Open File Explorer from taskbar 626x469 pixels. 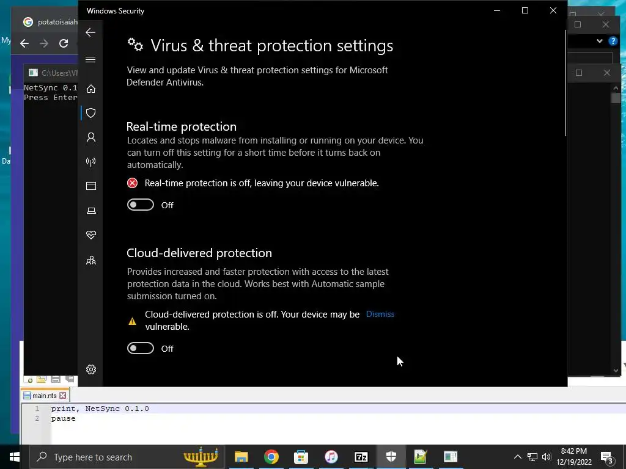pos(241,457)
